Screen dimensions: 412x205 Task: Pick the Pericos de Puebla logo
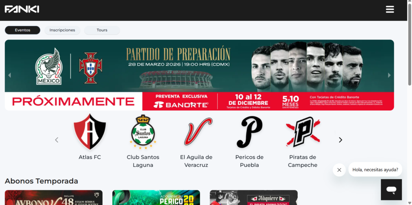[x=249, y=132]
